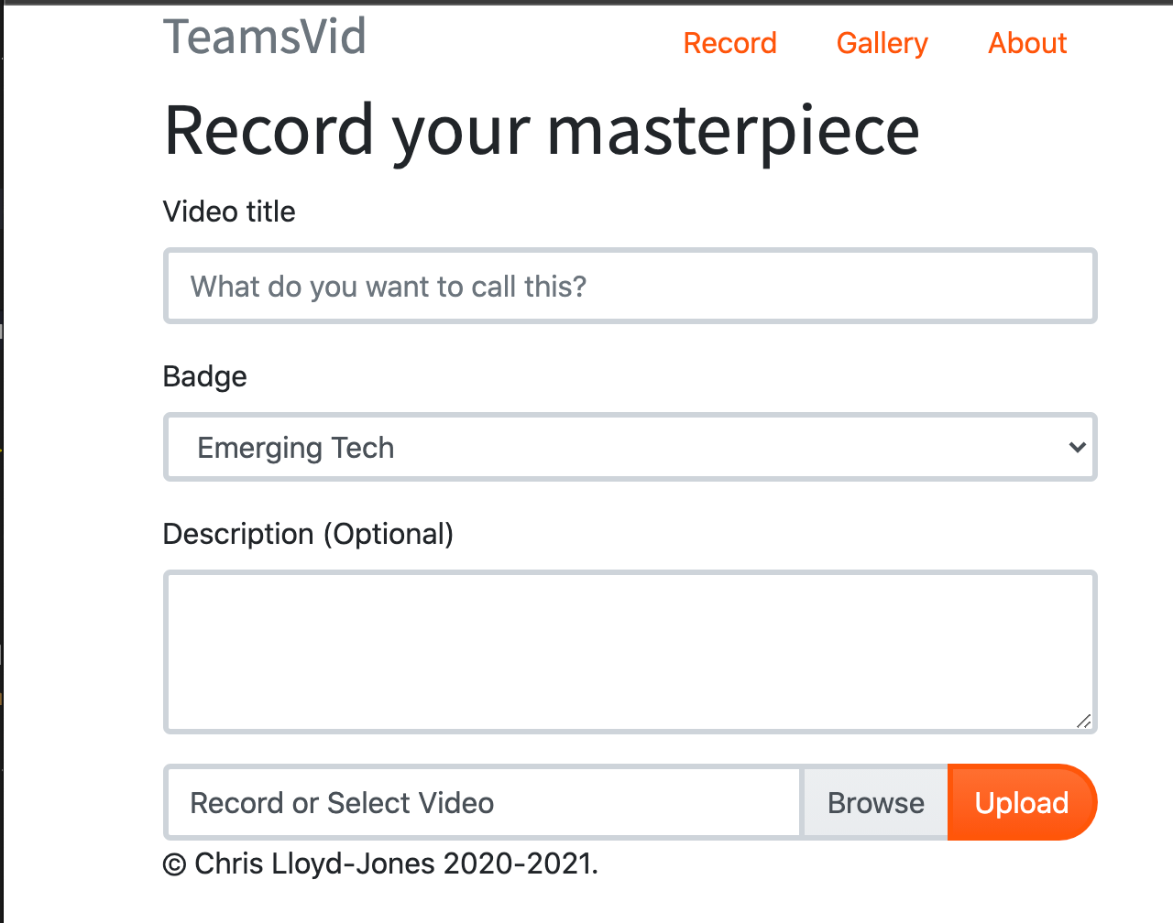
Task: Go to the Gallery page
Action: click(882, 43)
